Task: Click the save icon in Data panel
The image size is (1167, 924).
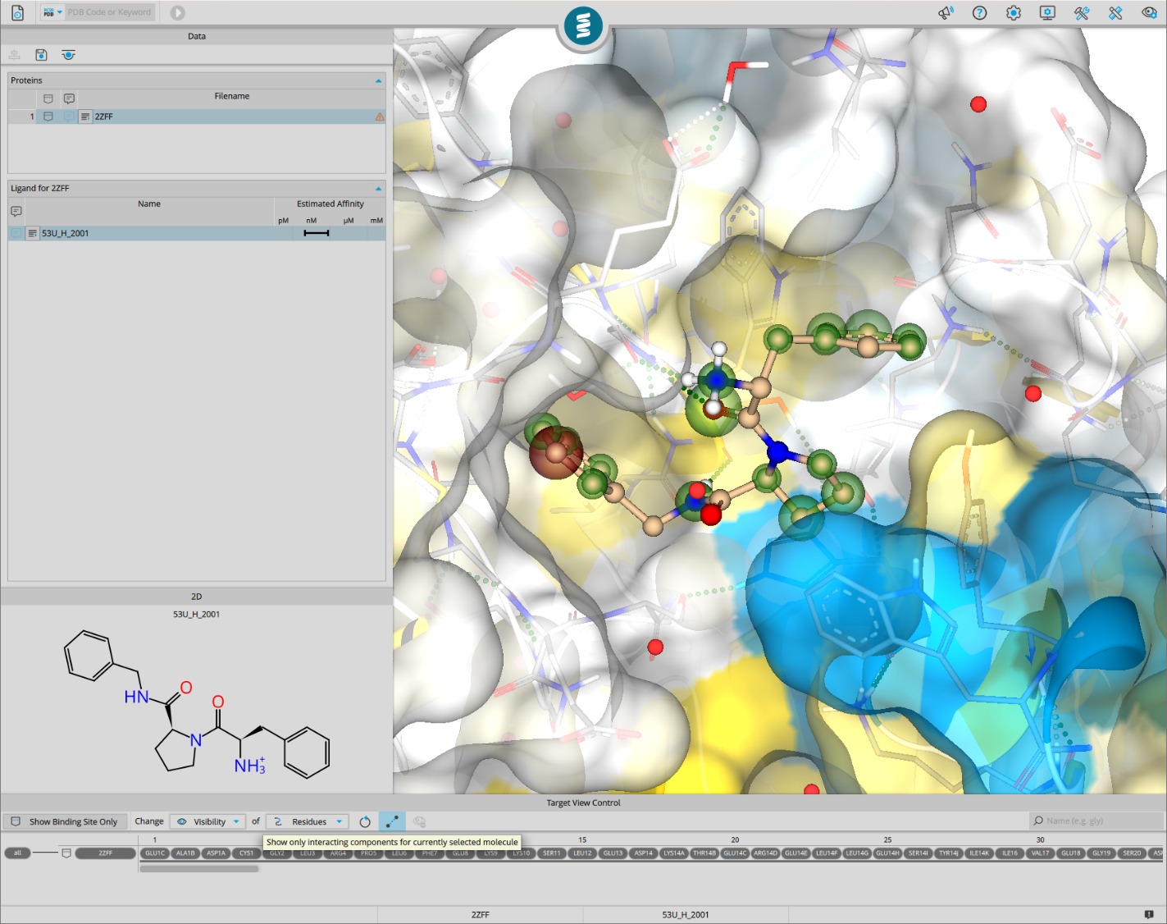Action: 41,55
